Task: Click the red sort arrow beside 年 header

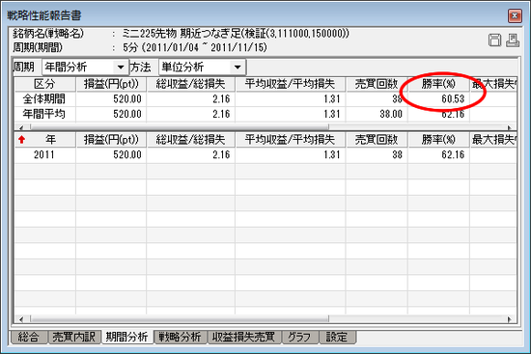Action: coord(22,140)
